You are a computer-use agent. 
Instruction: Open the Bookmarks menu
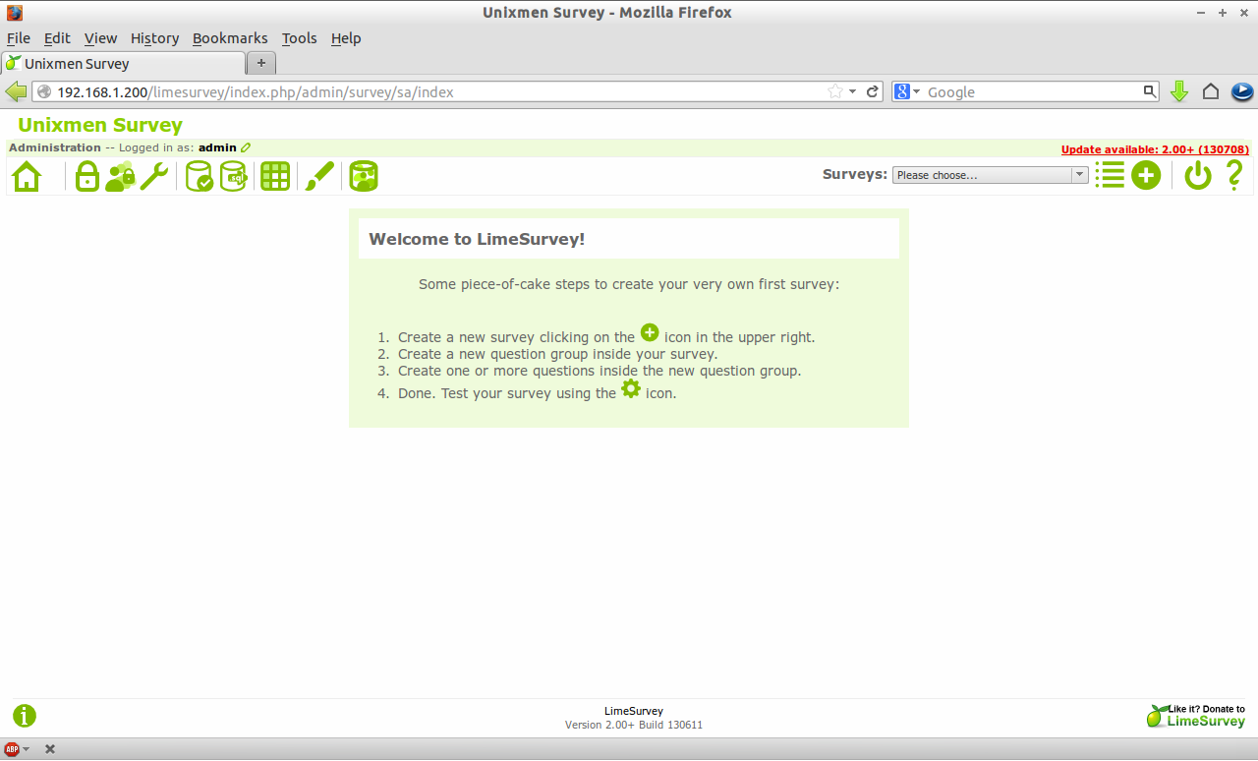[230, 38]
